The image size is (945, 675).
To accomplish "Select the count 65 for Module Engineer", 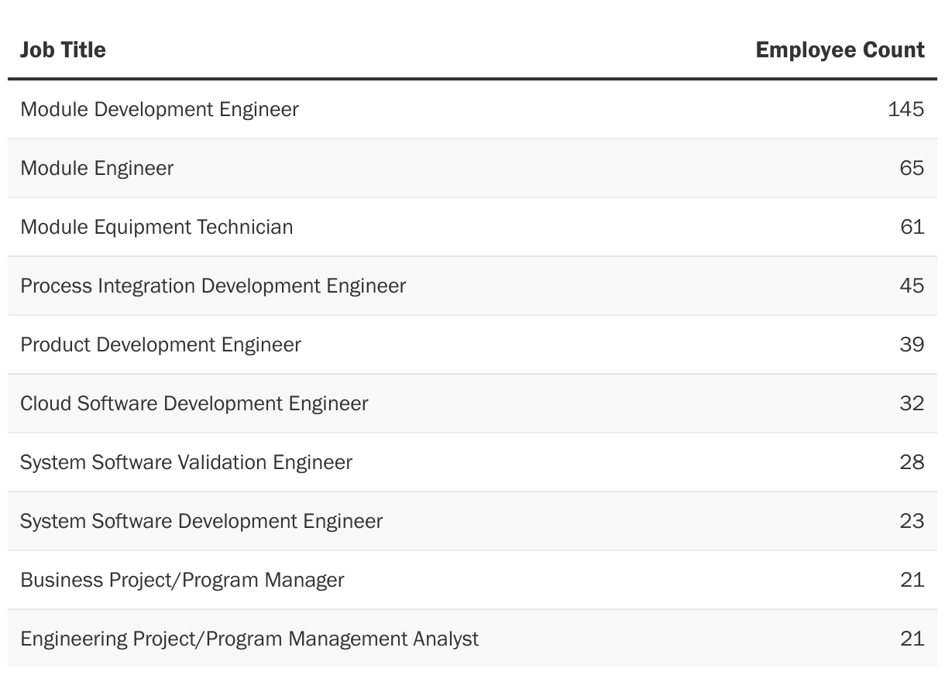I will [912, 168].
